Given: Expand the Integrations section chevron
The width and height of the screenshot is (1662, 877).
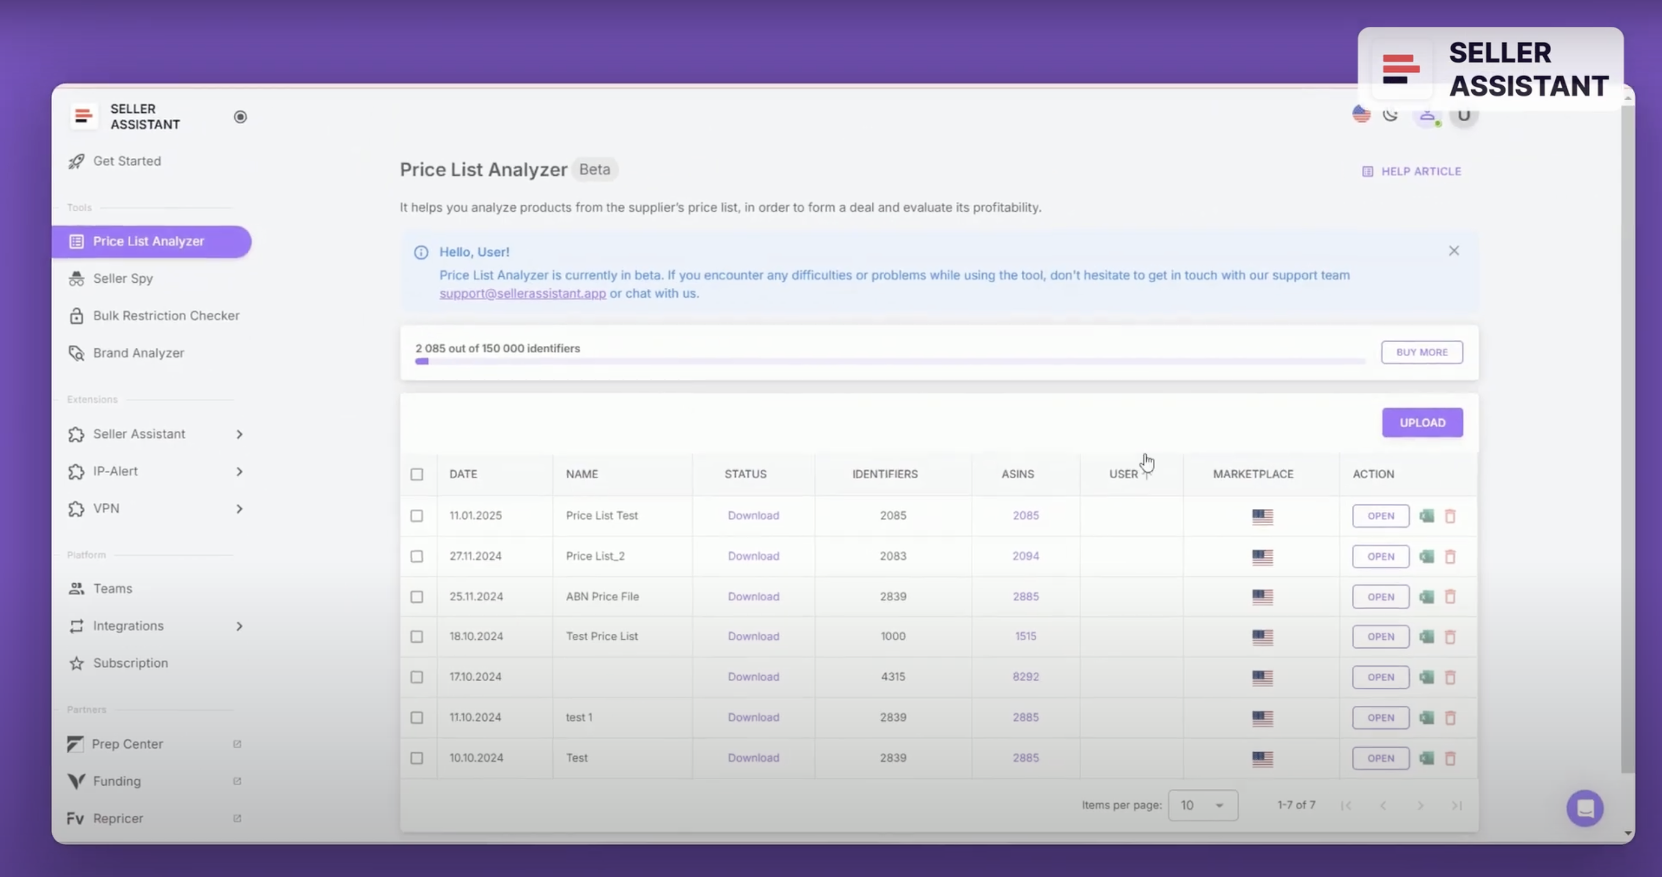Looking at the screenshot, I should point(239,626).
